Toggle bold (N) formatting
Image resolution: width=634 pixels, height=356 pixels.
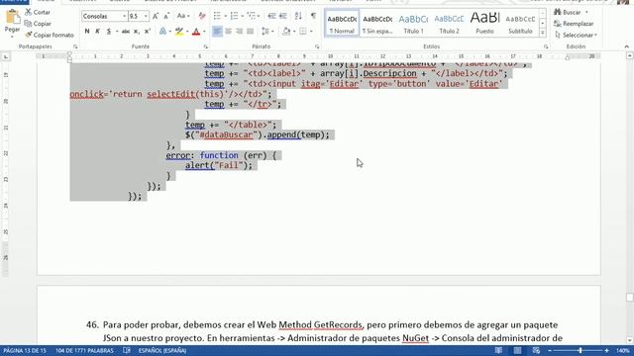point(87,31)
